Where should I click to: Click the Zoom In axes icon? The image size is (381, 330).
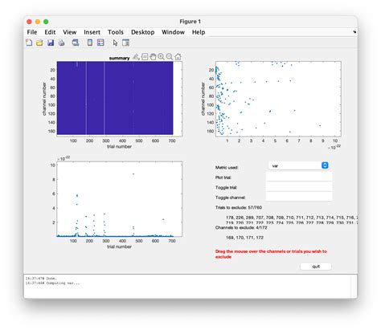click(161, 56)
